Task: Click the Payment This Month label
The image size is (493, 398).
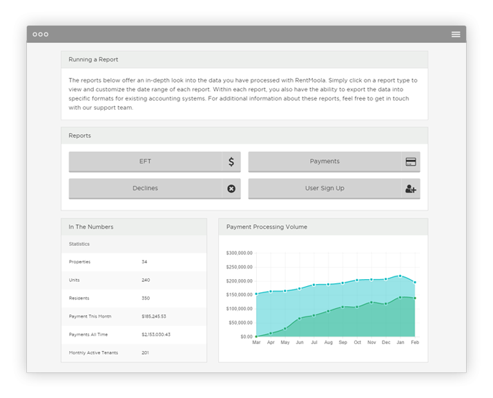Action: click(x=90, y=316)
